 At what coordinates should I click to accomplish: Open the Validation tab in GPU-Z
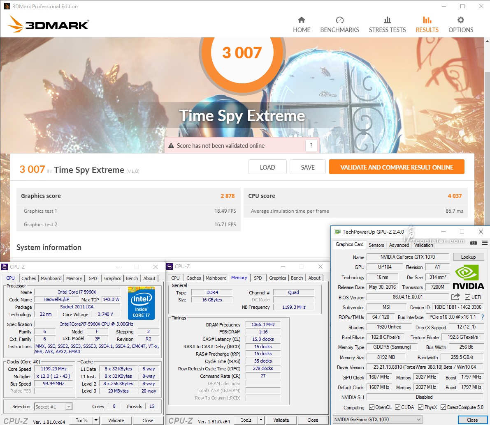coord(423,245)
